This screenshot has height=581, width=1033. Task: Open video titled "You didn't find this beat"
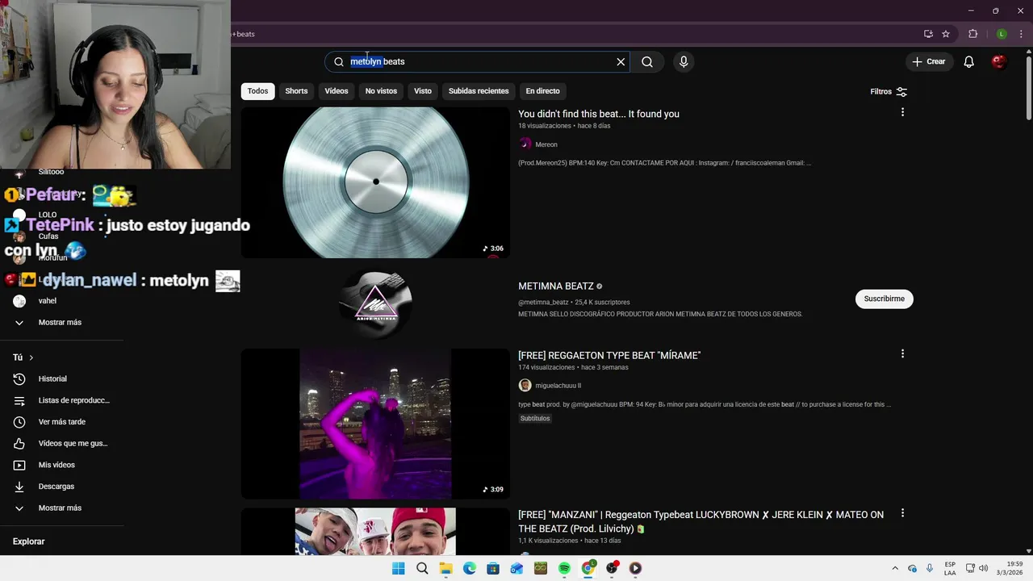599,114
